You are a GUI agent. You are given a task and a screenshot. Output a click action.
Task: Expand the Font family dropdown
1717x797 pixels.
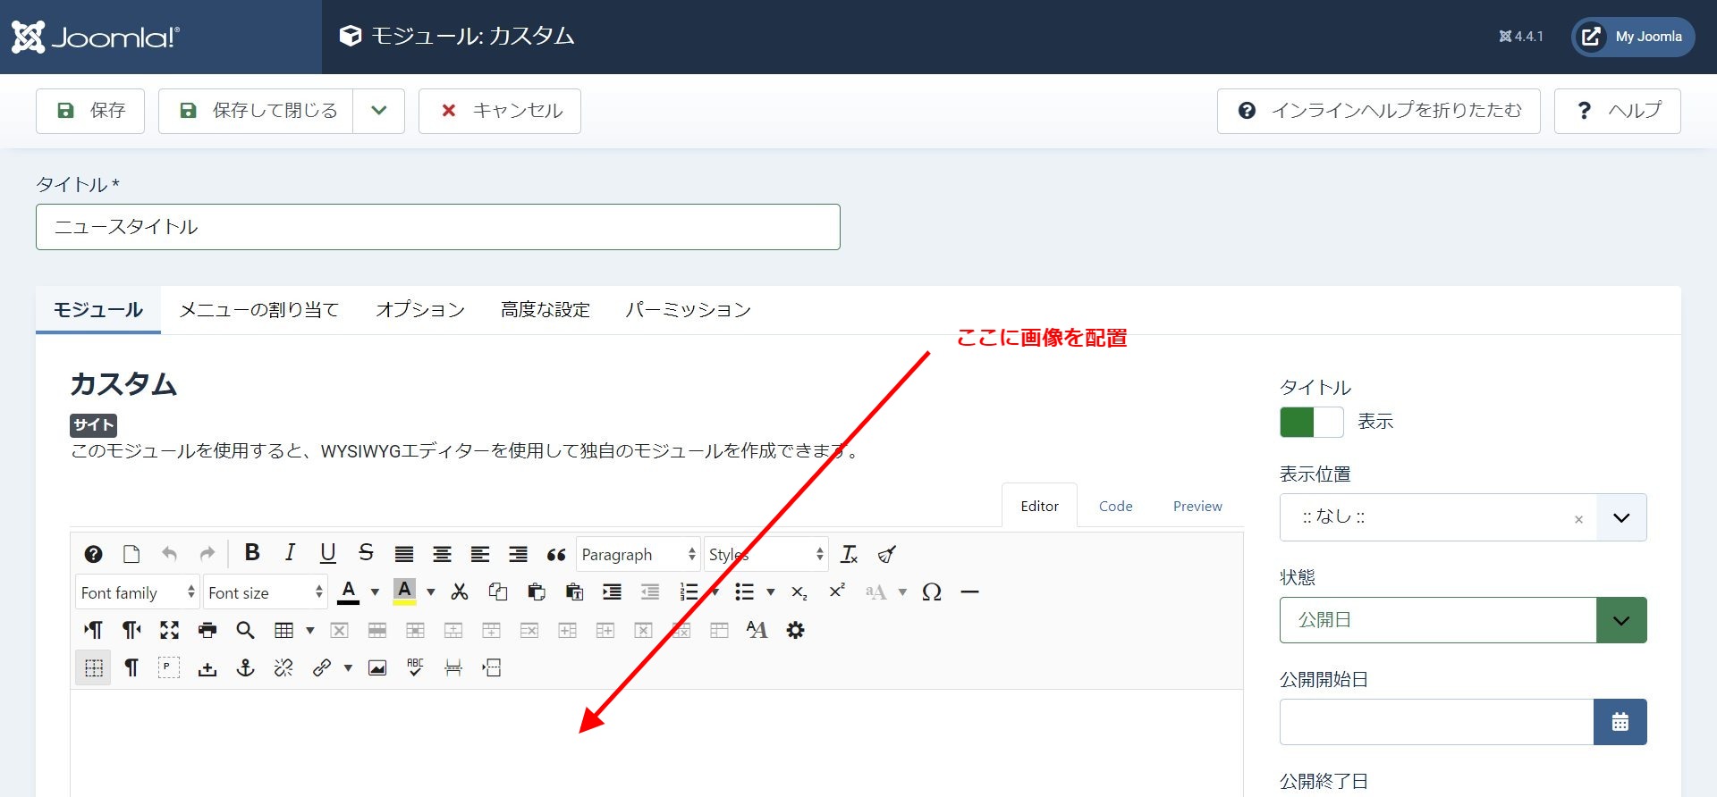(x=138, y=592)
